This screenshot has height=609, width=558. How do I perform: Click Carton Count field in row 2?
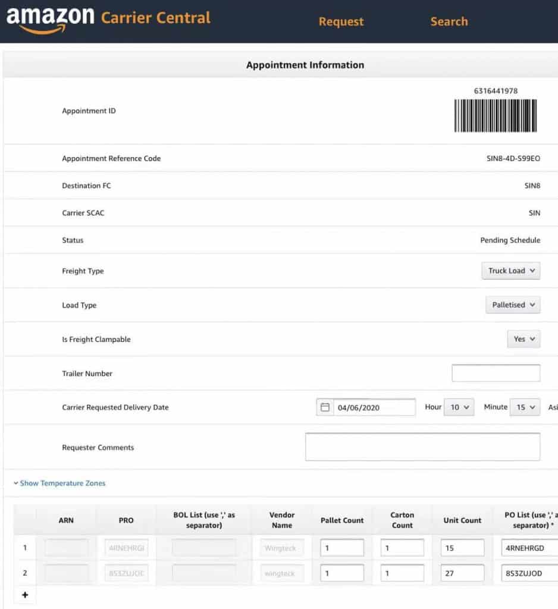click(402, 573)
